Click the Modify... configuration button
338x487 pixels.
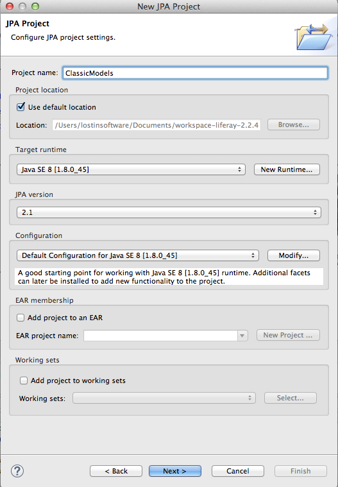tap(294, 255)
